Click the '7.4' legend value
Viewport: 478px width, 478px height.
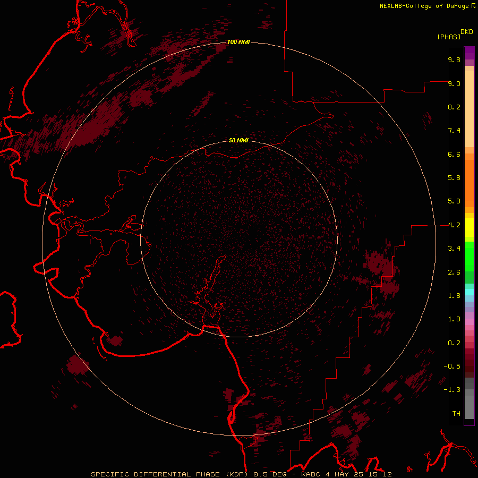454,131
